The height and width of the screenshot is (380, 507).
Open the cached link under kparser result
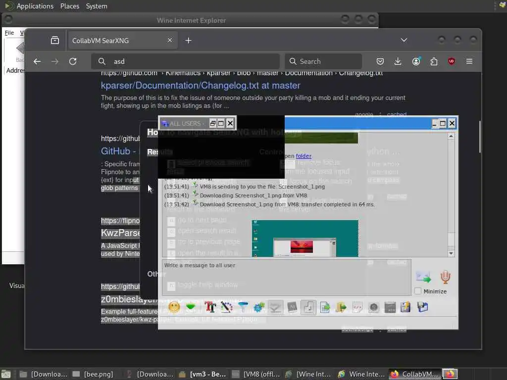pos(397,114)
